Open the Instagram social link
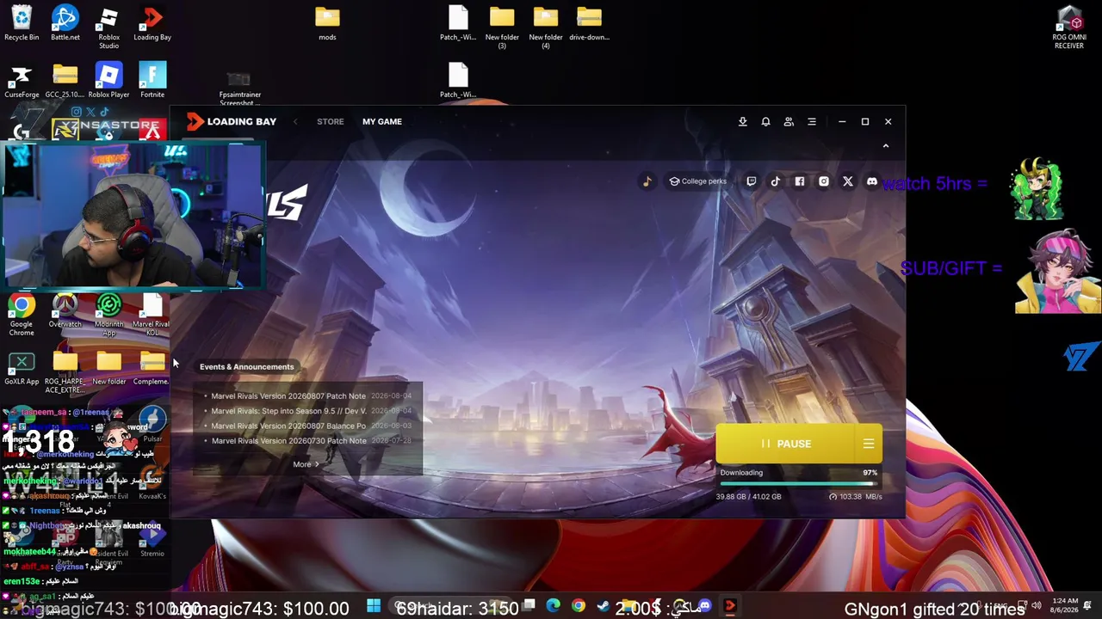Screen dimensions: 1102x619 [824, 181]
